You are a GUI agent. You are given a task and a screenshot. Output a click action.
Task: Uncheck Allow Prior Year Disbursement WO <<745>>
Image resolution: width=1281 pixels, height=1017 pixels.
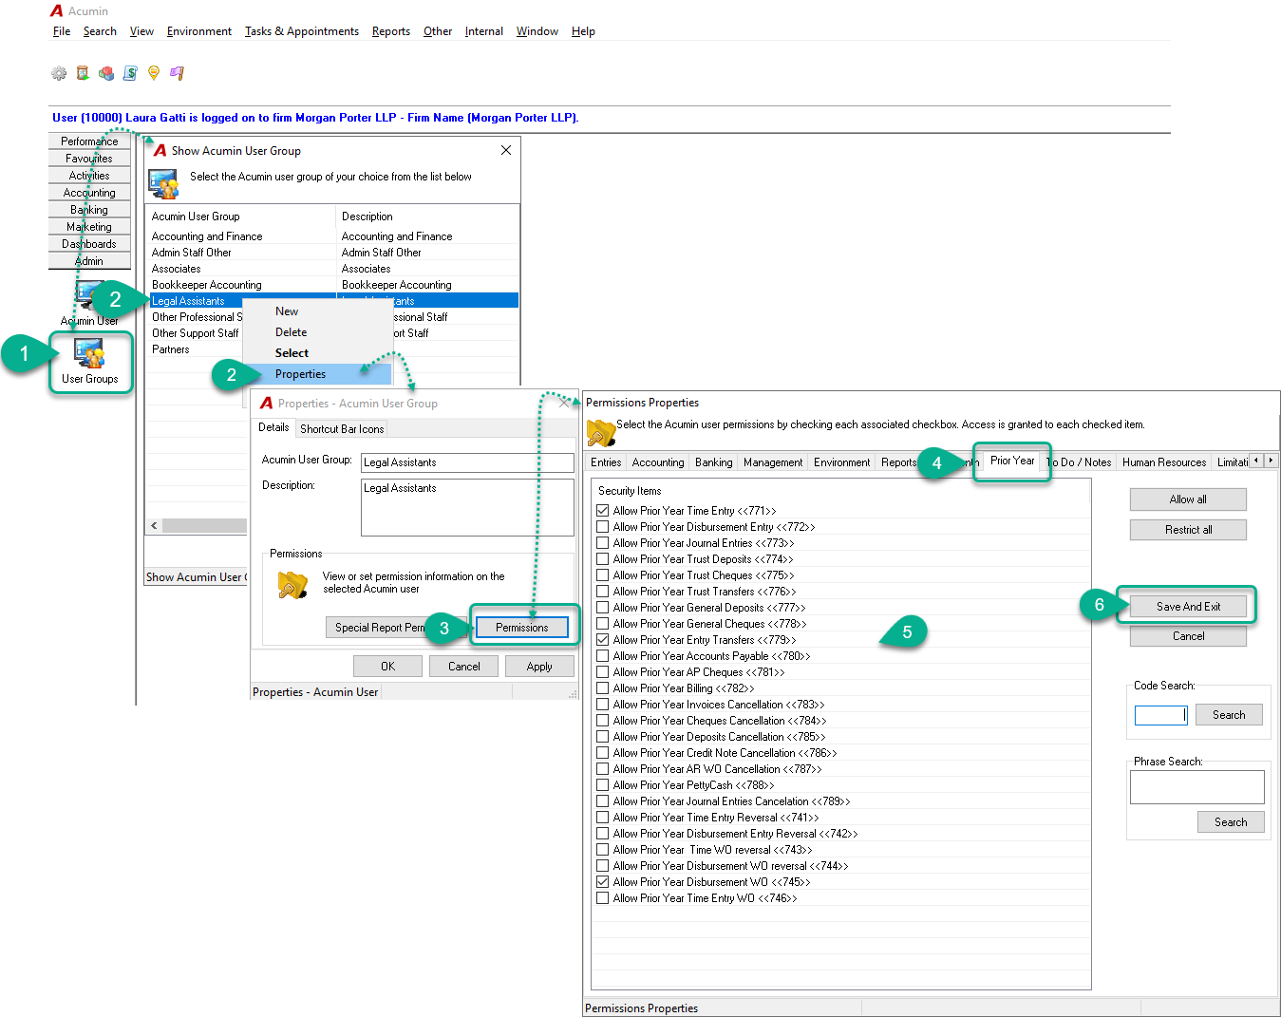602,882
